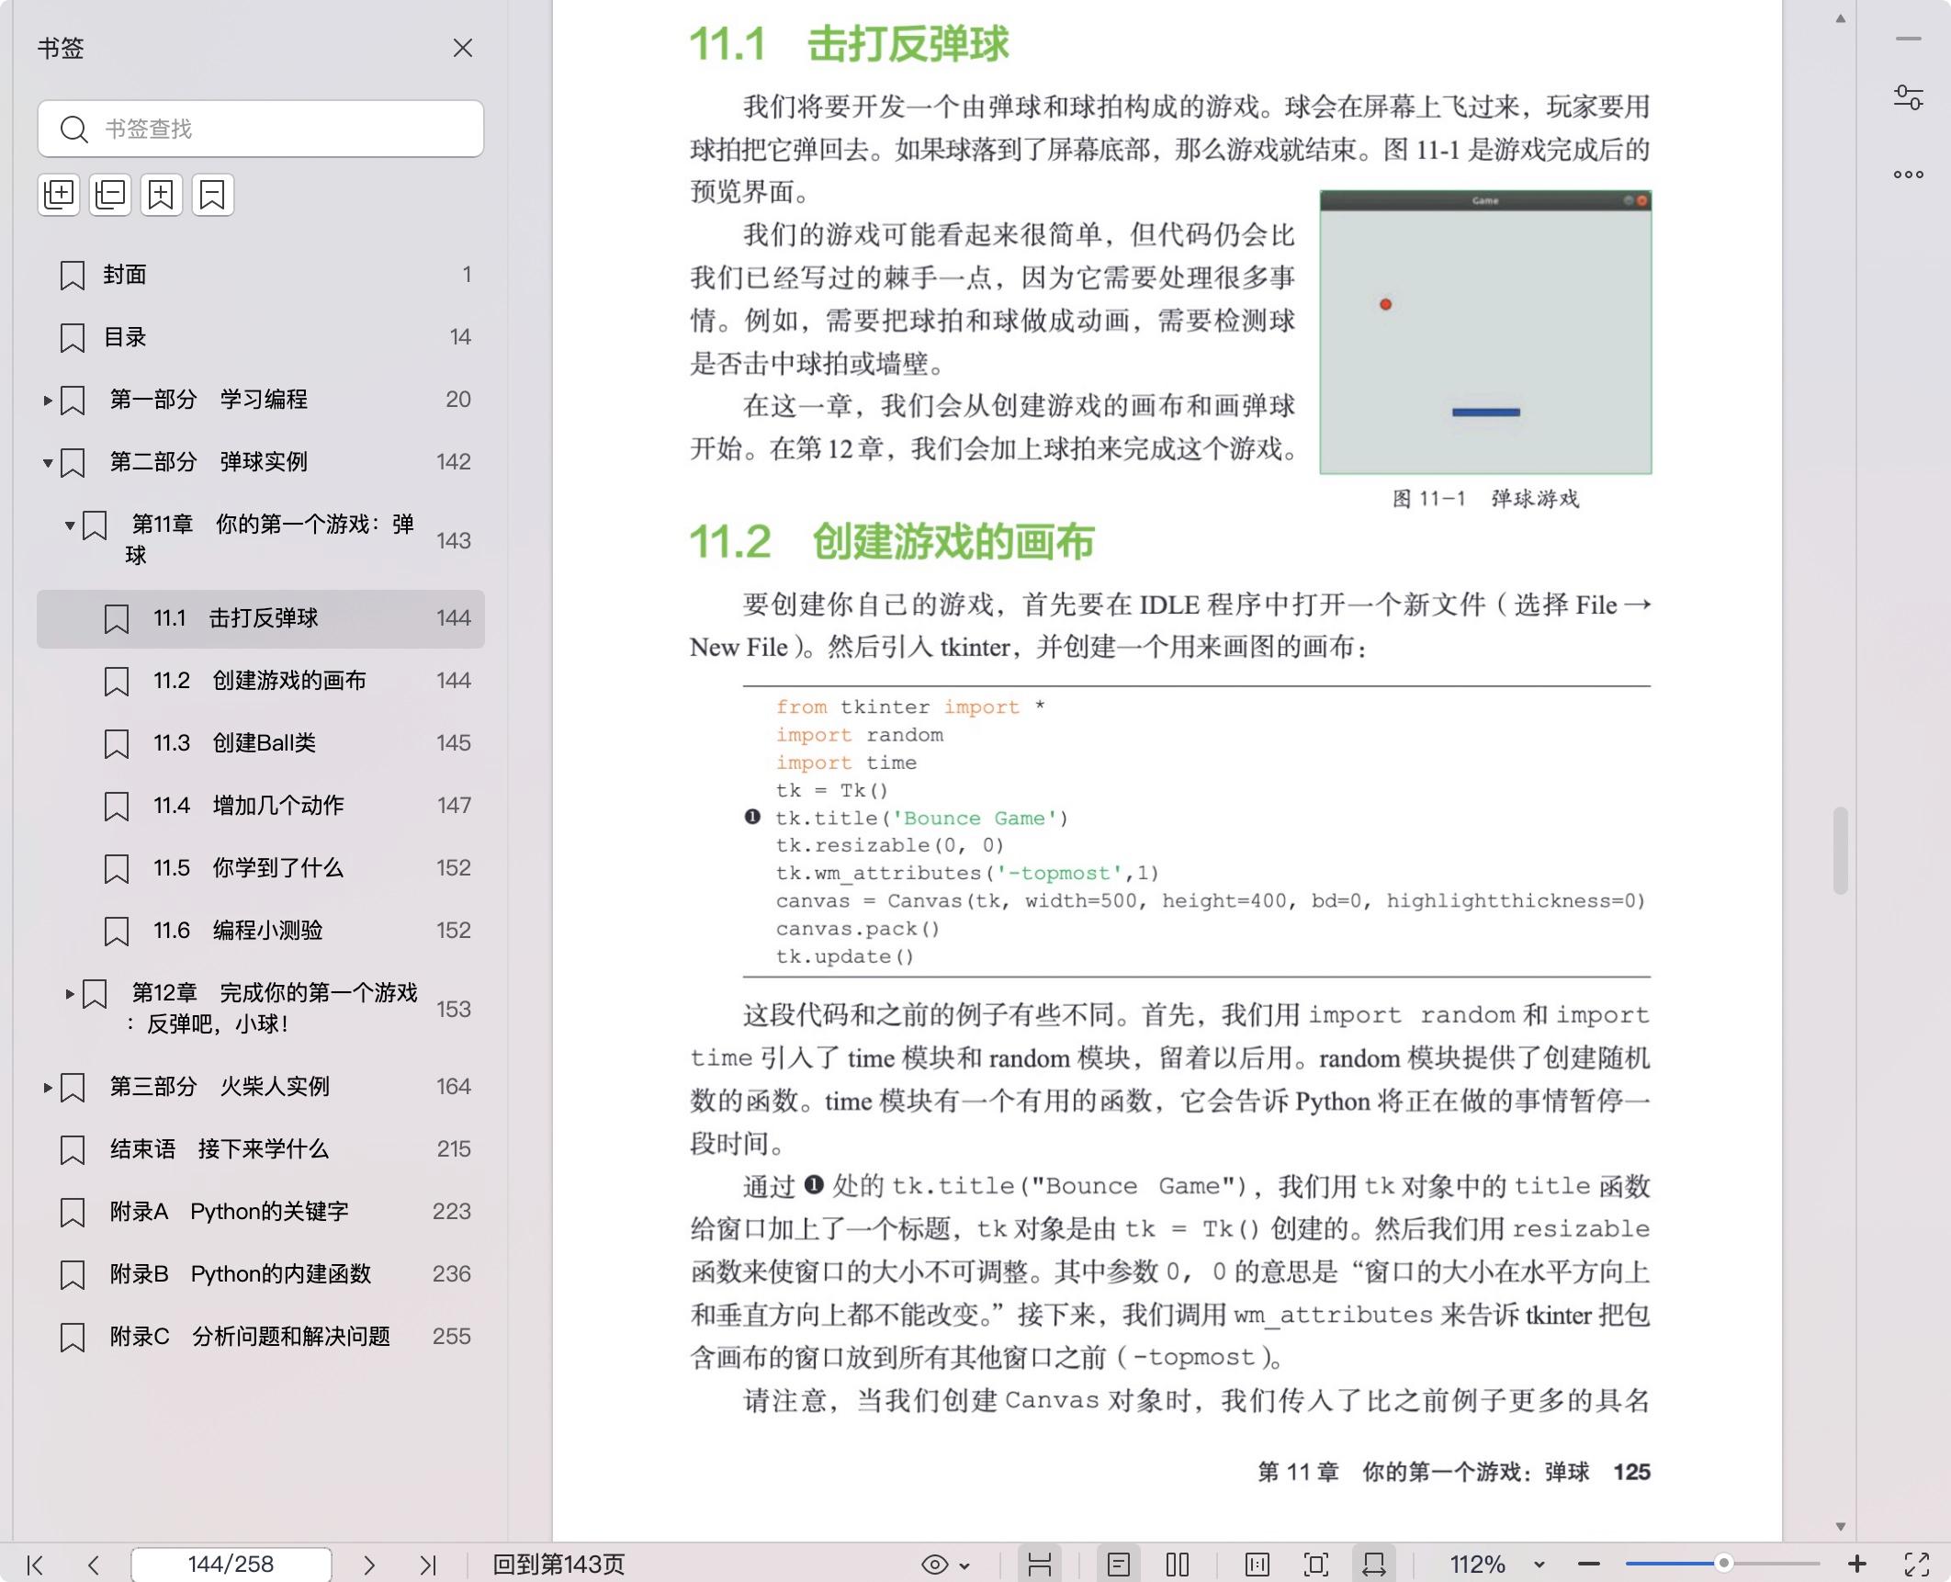Click heading 11.2 创建游戏的画布 in page

pyautogui.click(x=892, y=542)
